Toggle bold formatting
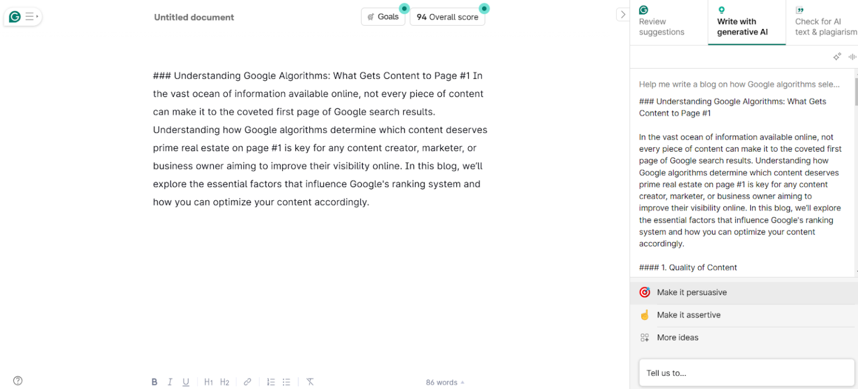 [x=154, y=382]
